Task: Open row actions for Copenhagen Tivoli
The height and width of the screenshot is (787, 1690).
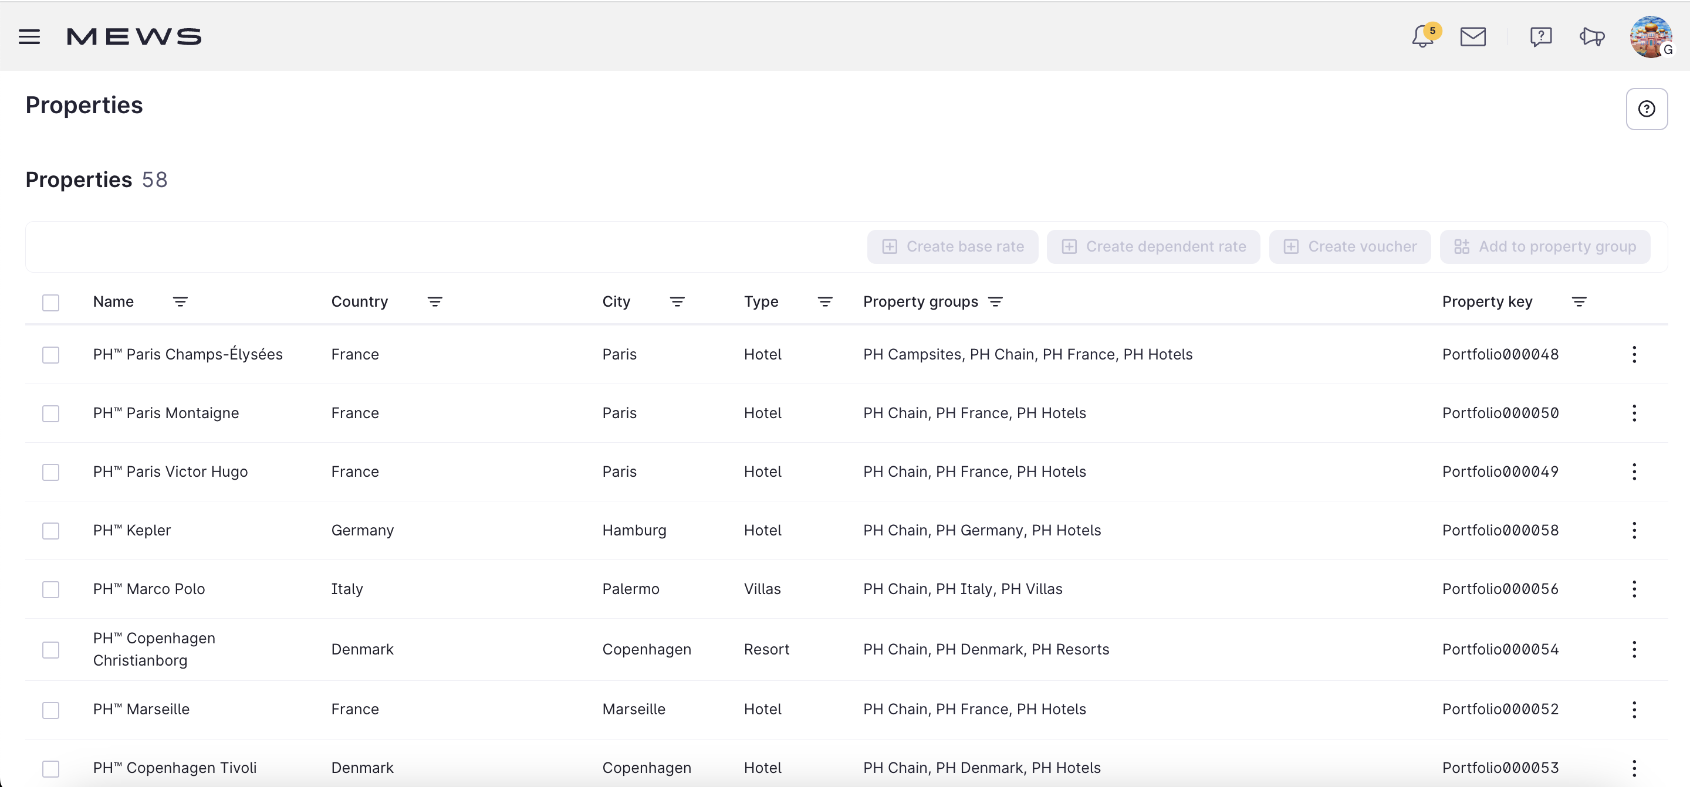Action: (1634, 768)
